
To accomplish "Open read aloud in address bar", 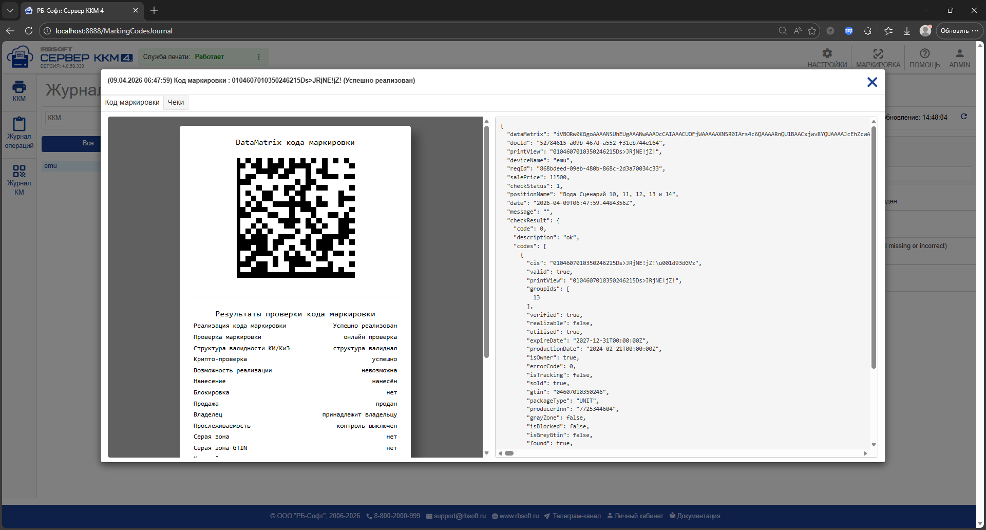I will click(x=798, y=31).
